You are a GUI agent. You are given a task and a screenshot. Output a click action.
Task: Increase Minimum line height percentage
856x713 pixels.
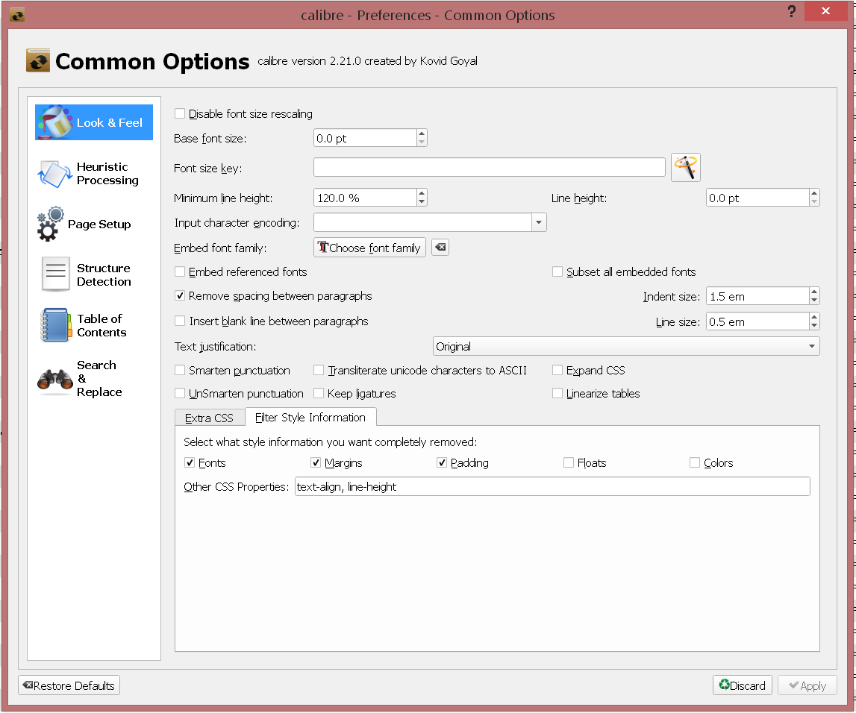pyautogui.click(x=422, y=193)
